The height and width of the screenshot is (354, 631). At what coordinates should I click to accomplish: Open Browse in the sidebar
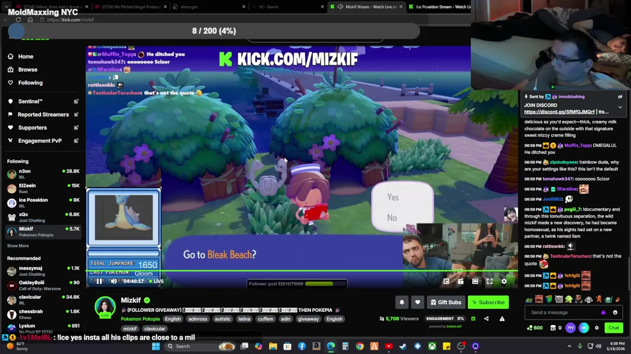[28, 70]
